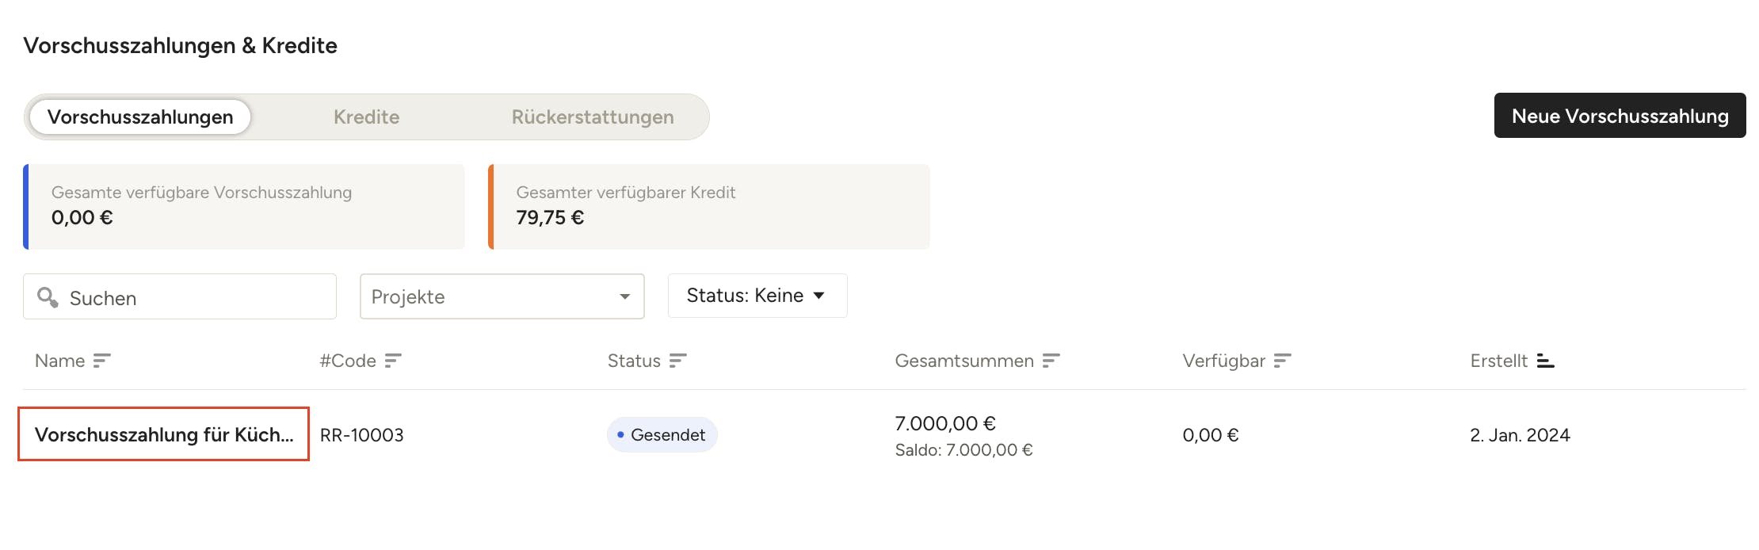Click the Gesendet status badge
Image resolution: width=1759 pixels, height=550 pixels.
pyautogui.click(x=662, y=435)
